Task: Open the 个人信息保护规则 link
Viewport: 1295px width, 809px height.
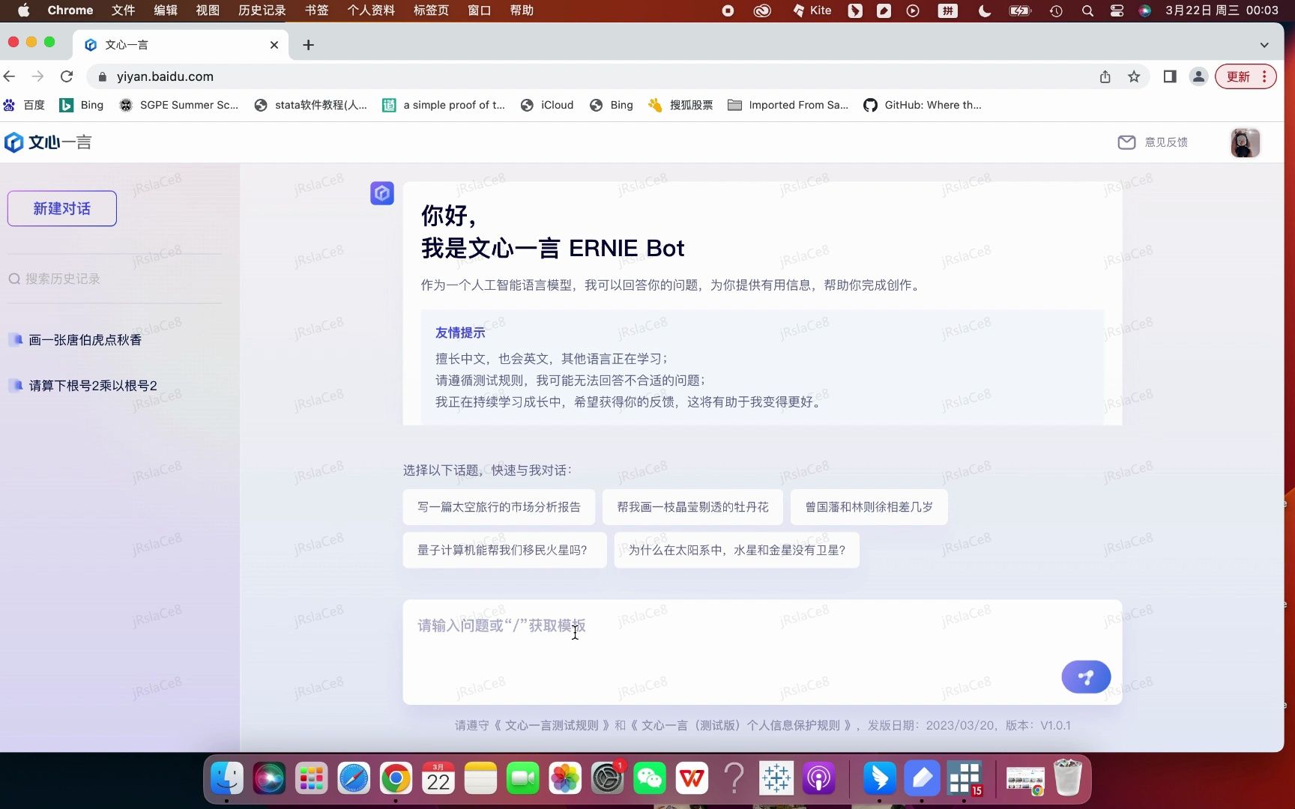Action: [740, 726]
